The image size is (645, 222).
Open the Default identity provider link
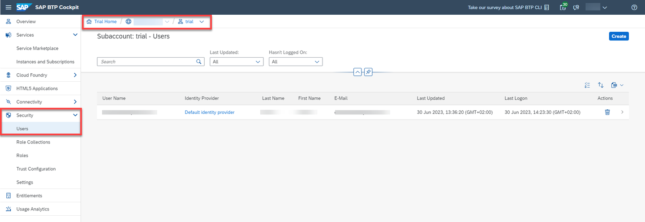click(210, 112)
